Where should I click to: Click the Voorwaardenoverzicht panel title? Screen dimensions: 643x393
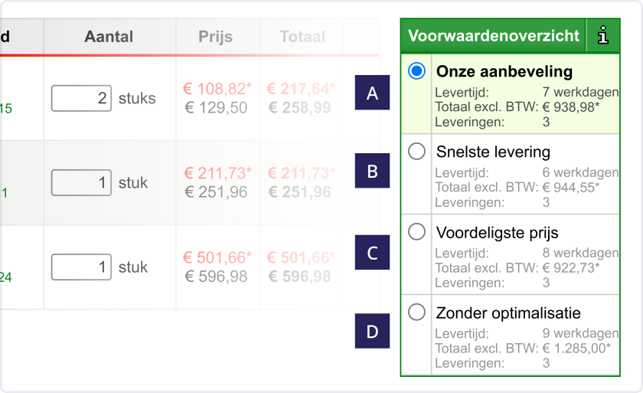click(493, 36)
